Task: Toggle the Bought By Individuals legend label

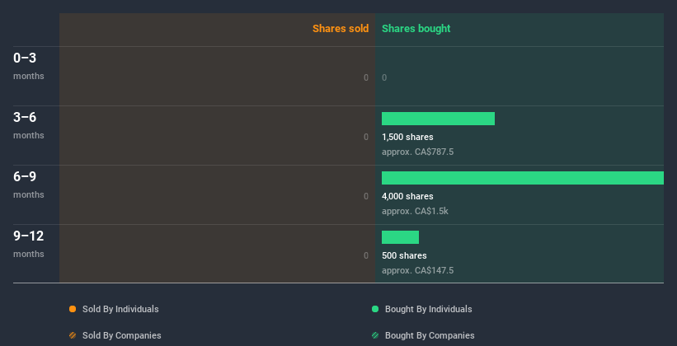Action: 428,309
